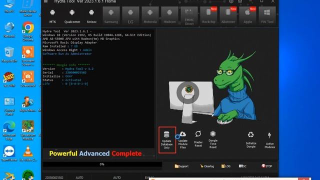Open the Control Panel desktop icon
This screenshot has width=320, height=180.
[x=9, y=106]
